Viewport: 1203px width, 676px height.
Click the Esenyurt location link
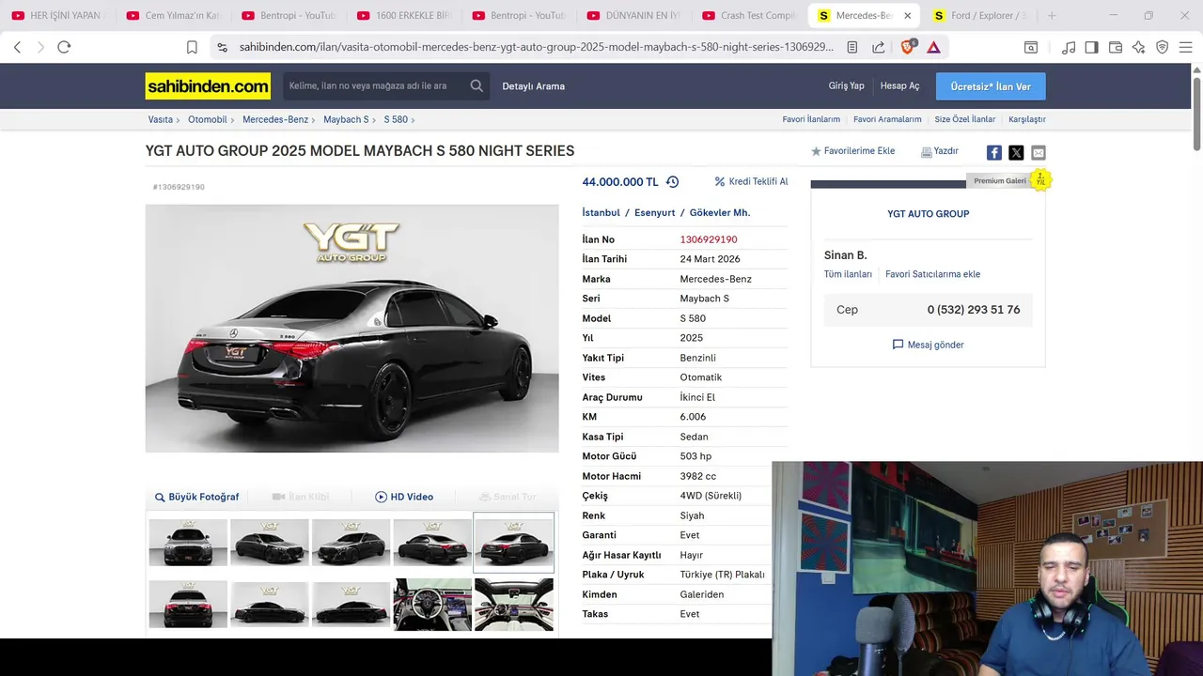tap(654, 213)
